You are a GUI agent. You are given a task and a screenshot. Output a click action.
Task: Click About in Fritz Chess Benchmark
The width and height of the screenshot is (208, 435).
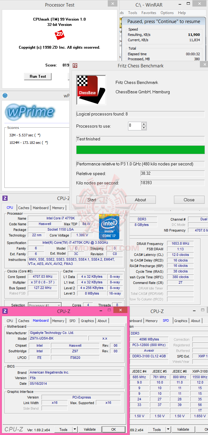141,200
